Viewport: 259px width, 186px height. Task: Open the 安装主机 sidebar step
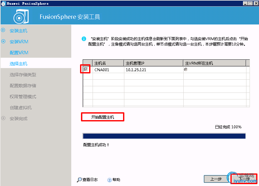(x=18, y=31)
